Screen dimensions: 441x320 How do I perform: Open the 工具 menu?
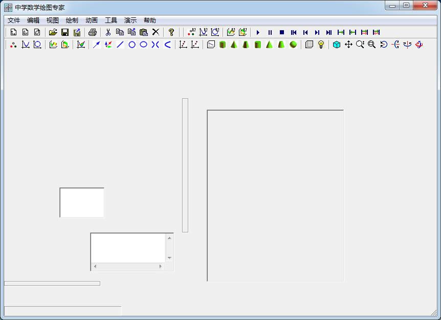pos(111,20)
